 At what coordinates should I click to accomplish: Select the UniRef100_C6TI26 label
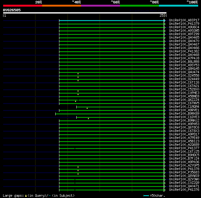184,82
